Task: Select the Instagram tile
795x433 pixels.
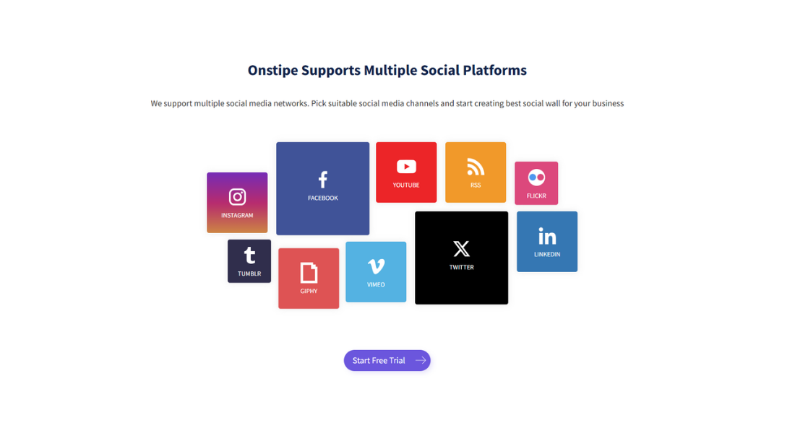Action: coord(237,202)
